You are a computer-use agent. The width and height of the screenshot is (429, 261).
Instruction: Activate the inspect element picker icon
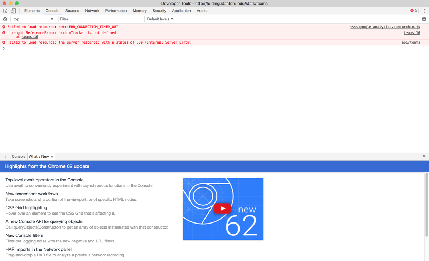point(5,11)
